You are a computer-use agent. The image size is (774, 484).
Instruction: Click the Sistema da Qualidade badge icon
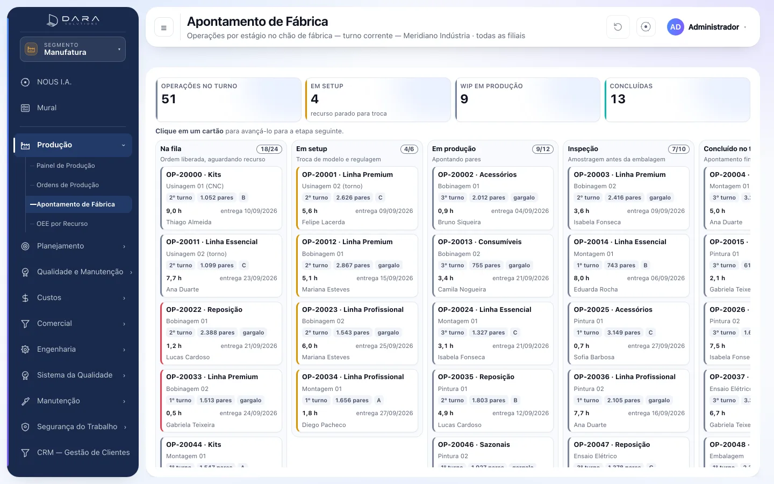(25, 375)
